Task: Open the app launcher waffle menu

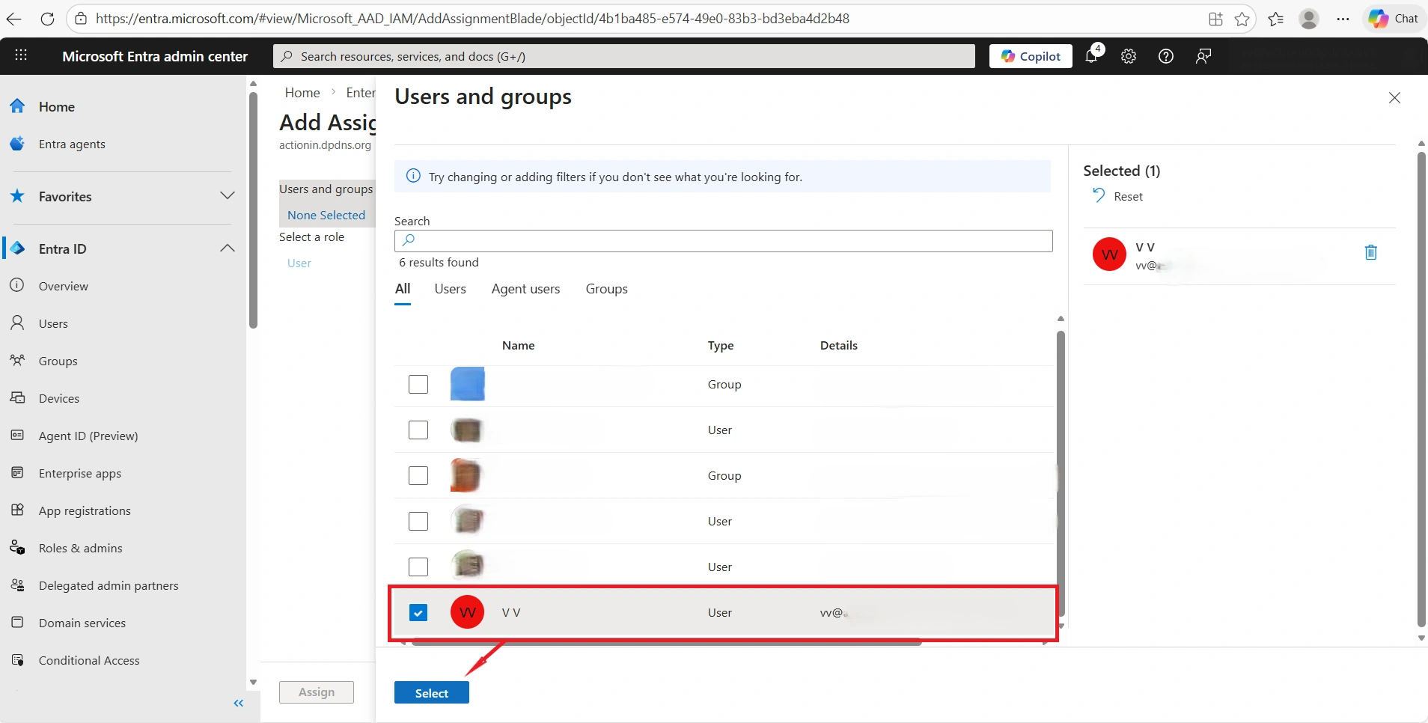Action: click(x=21, y=55)
